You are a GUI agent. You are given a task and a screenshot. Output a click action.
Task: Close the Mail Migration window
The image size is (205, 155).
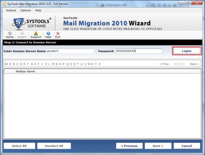(197, 3)
